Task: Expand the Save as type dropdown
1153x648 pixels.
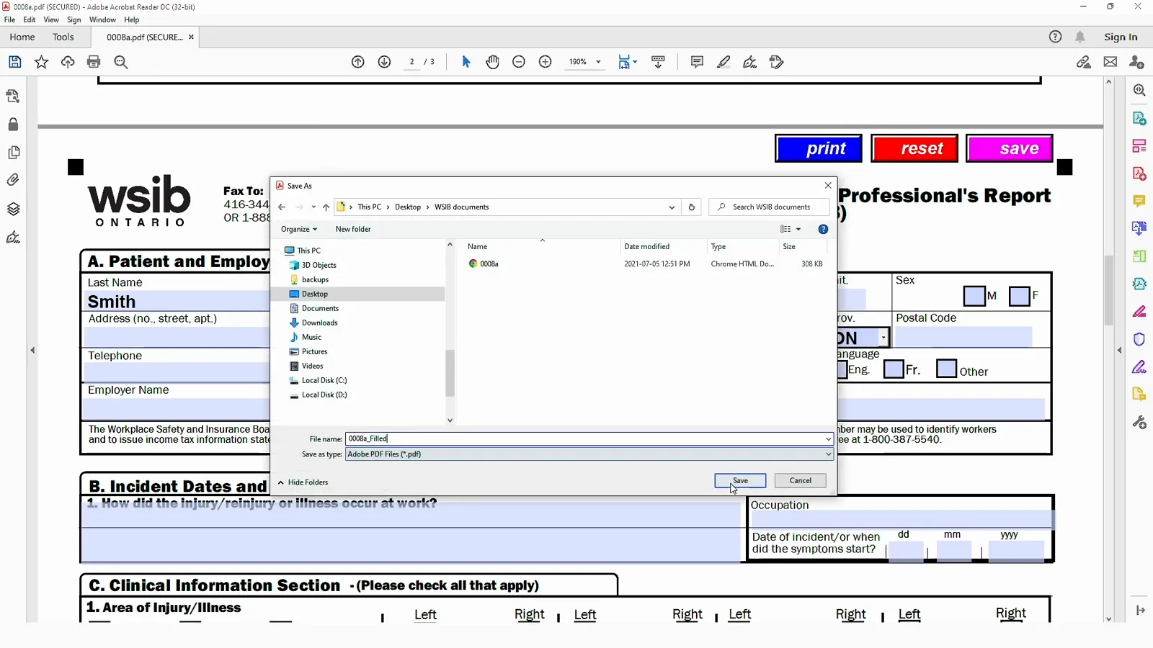Action: click(828, 454)
